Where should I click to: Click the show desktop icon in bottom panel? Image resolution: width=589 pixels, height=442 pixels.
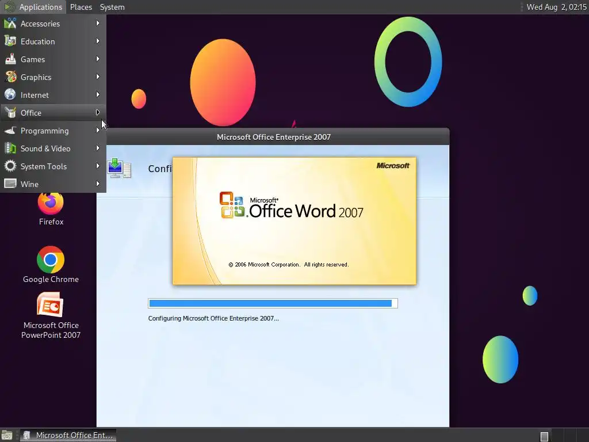(x=7, y=436)
